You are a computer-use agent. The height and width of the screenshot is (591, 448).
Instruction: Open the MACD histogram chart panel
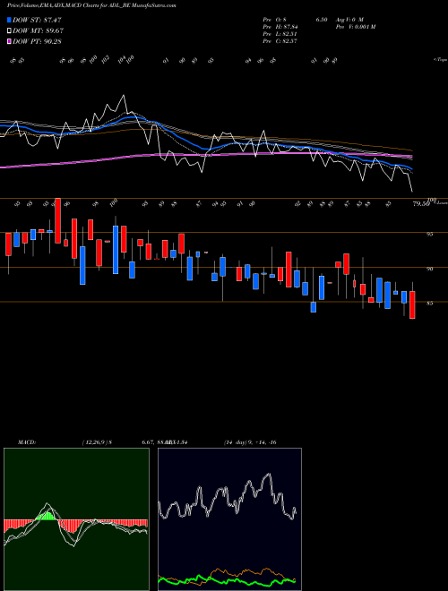pyautogui.click(x=76, y=519)
